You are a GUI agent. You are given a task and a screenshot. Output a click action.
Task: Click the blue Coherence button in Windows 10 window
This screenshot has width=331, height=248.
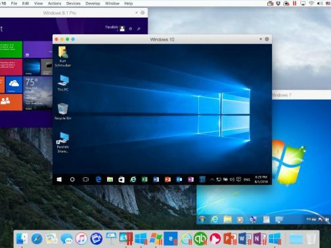click(x=73, y=39)
